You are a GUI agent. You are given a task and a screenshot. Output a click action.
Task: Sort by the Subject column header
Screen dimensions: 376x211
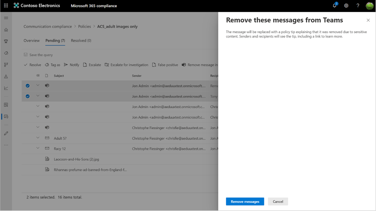pyautogui.click(x=59, y=75)
